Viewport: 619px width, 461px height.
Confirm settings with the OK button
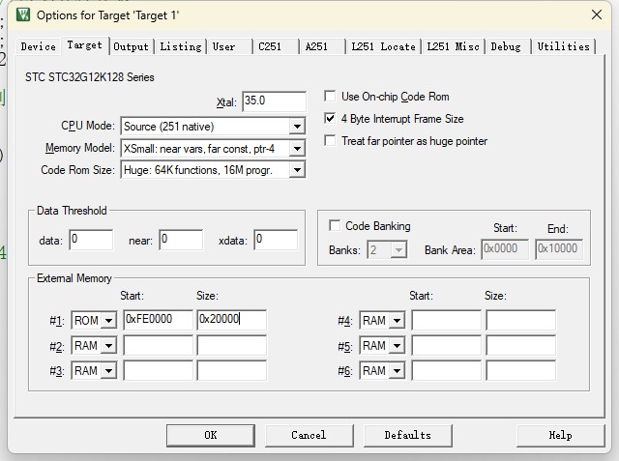point(211,435)
